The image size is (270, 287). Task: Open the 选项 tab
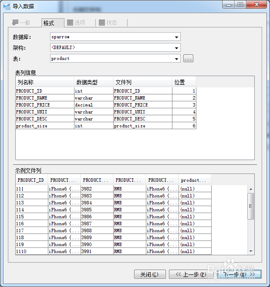click(76, 23)
